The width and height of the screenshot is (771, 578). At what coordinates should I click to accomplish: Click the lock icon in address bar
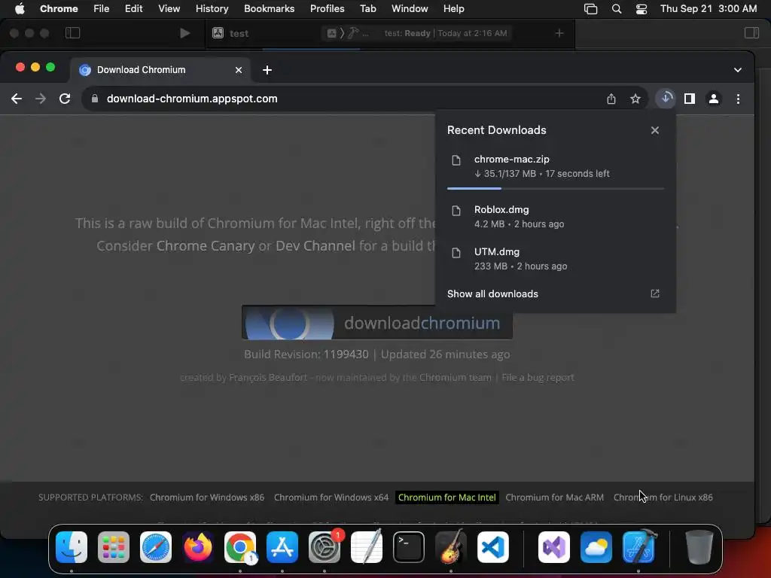95,99
